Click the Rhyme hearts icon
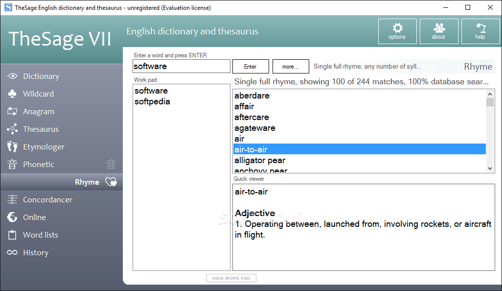Image resolution: width=502 pixels, height=291 pixels. [x=111, y=182]
